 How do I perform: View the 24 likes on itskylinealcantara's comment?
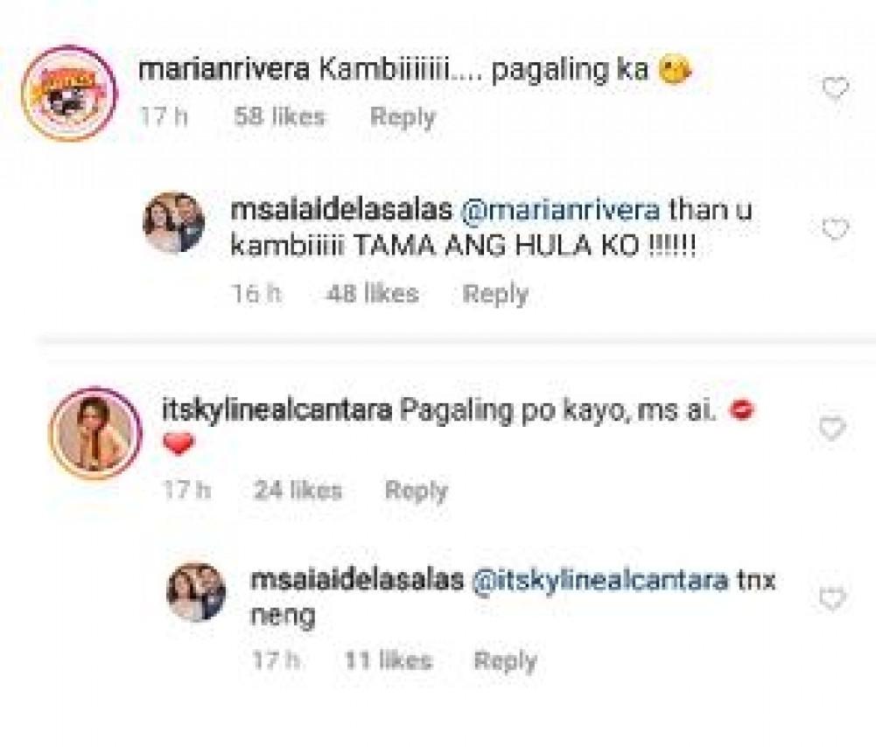point(298,490)
